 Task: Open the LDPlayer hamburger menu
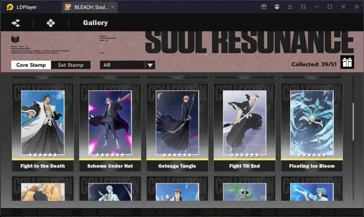(x=290, y=7)
